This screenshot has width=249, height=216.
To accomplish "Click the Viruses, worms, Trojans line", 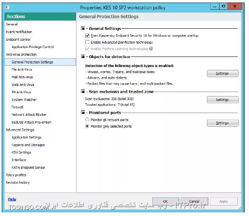I will click(x=120, y=72).
